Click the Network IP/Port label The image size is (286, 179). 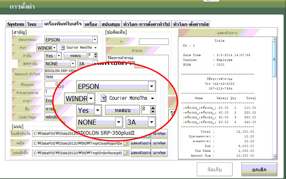click(x=27, y=74)
